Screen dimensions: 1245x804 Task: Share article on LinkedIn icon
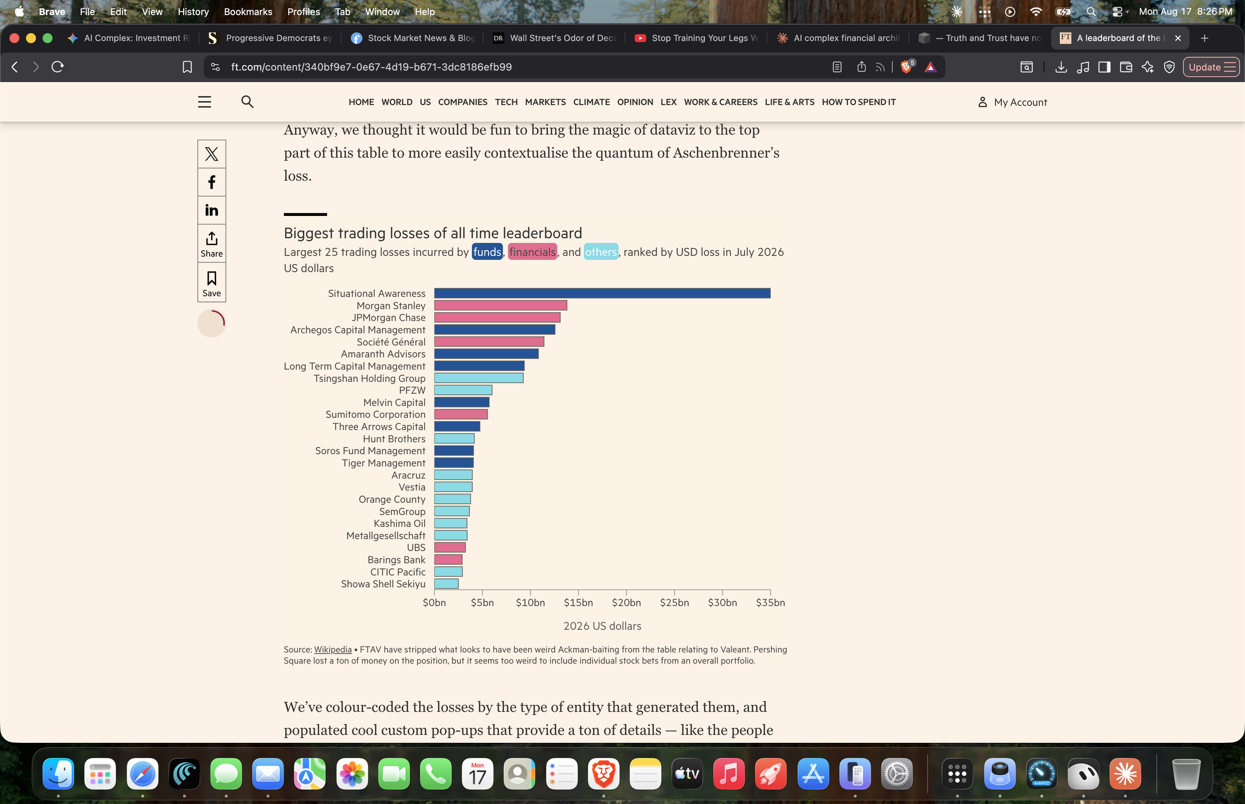point(212,210)
